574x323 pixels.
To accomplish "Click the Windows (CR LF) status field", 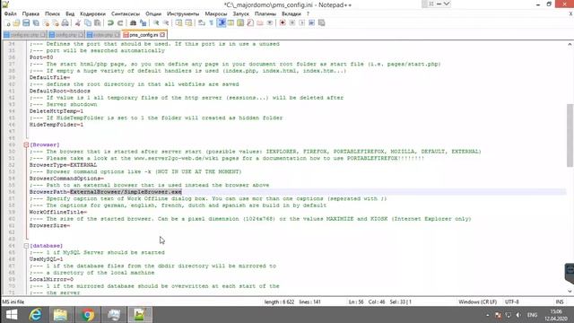I will 477,301.
